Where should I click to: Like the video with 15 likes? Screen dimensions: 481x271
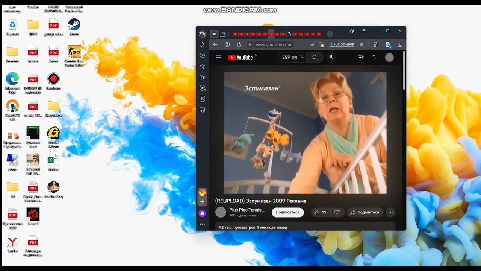[x=320, y=212]
